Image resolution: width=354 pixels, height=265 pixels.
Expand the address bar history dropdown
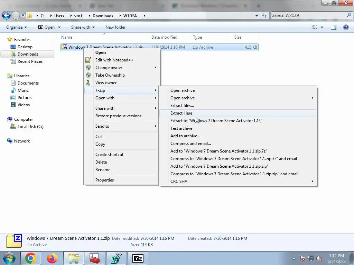coord(257,16)
